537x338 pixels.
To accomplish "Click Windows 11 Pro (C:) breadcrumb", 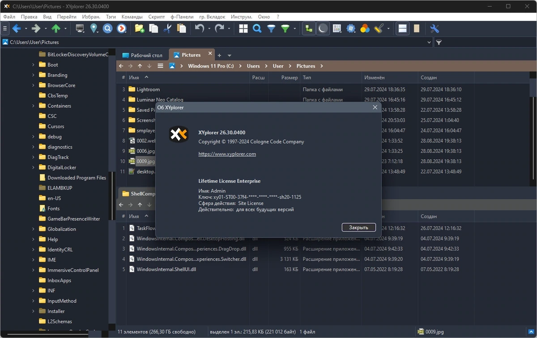I will pos(211,66).
